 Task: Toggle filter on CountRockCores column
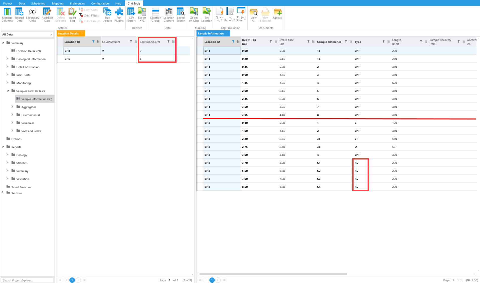[168, 42]
